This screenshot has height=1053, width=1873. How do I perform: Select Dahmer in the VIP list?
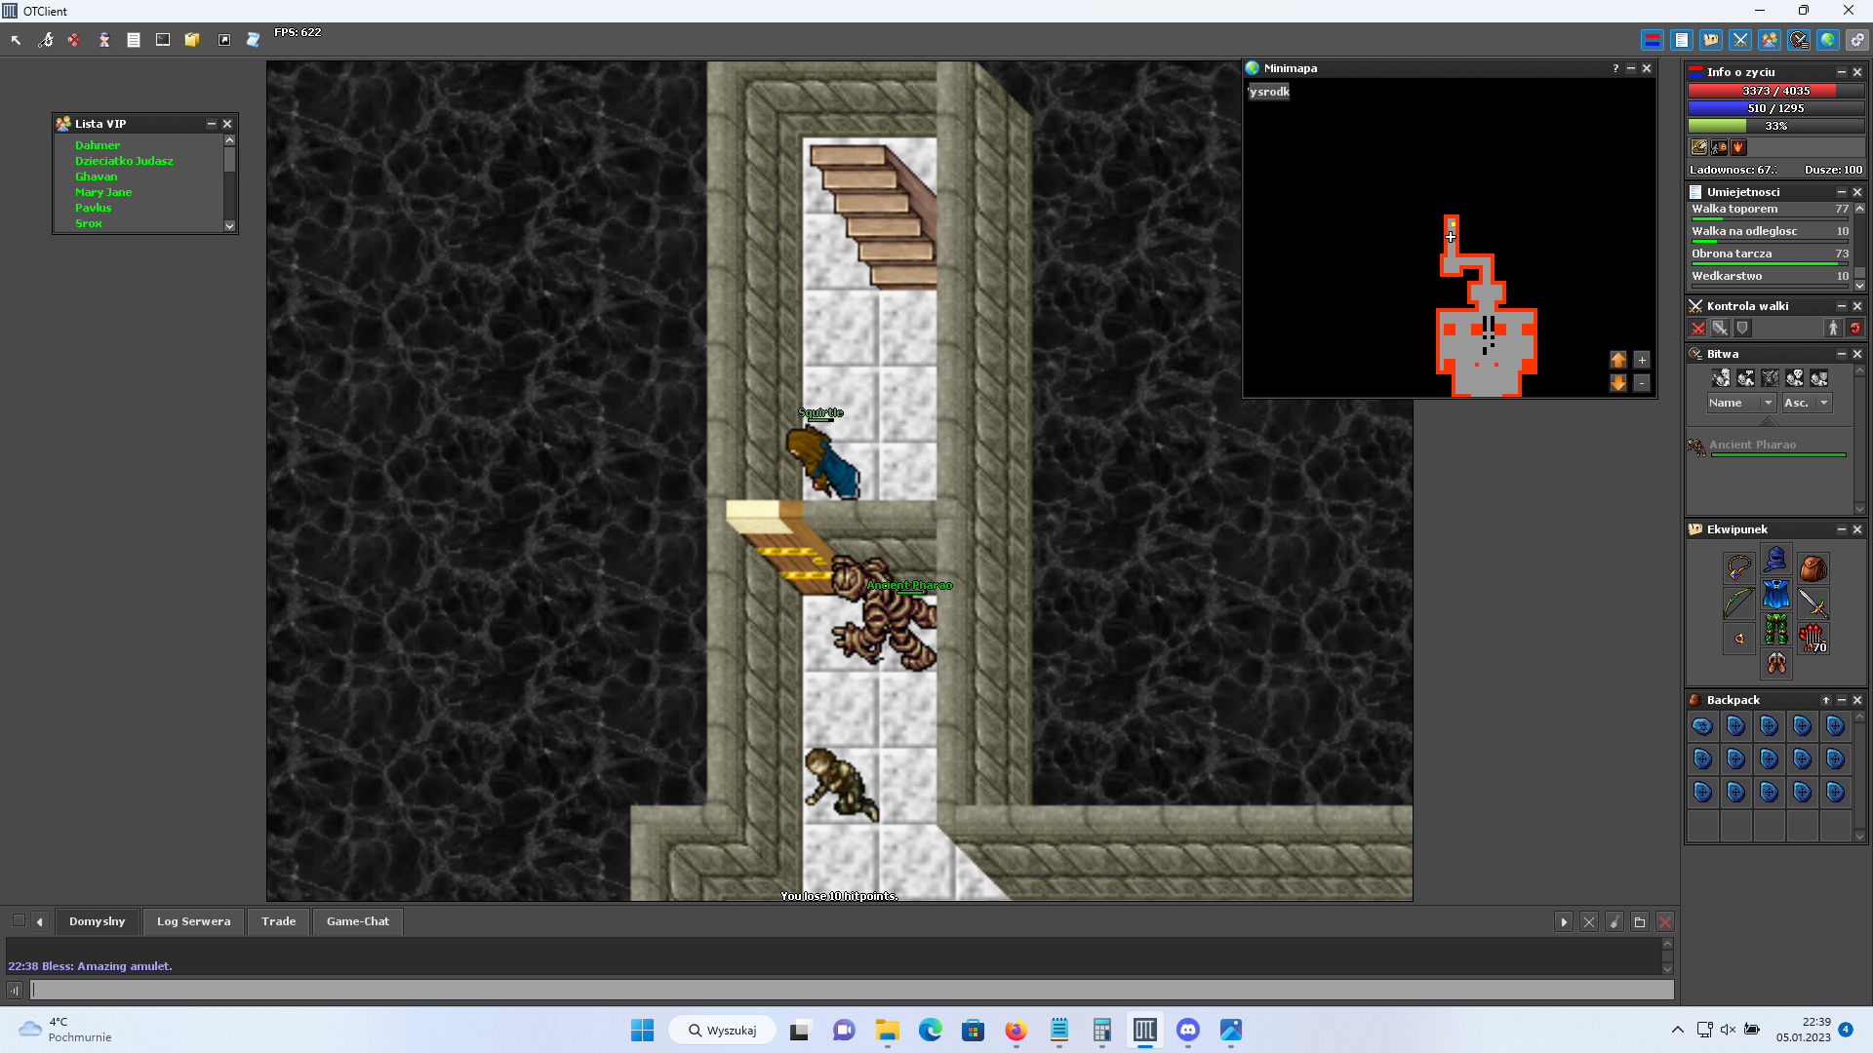tap(98, 145)
